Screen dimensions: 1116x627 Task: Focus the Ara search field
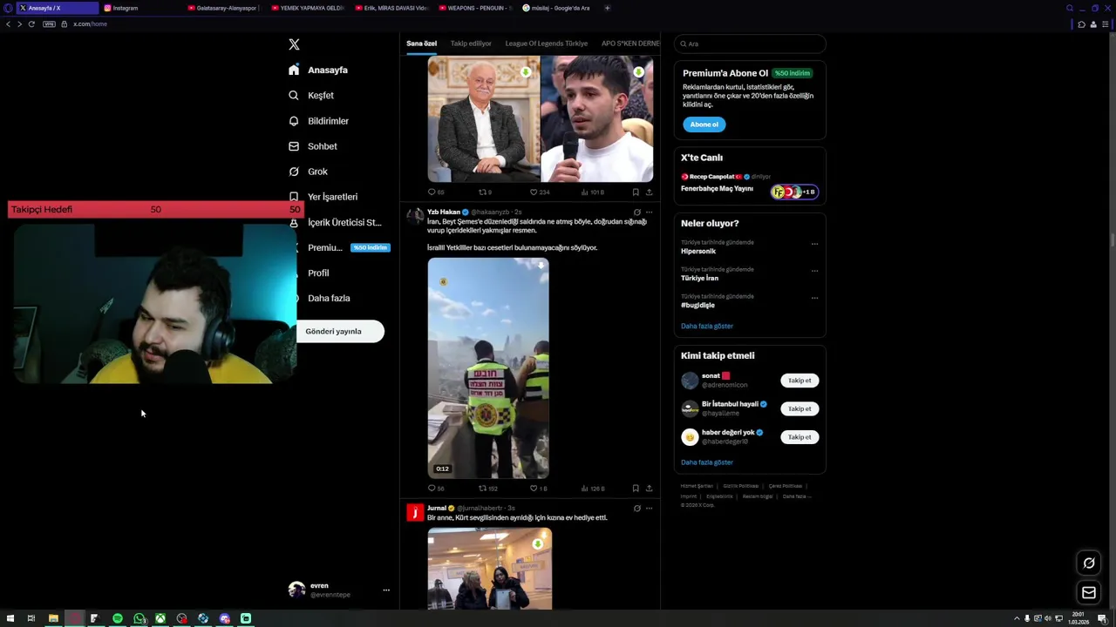tap(750, 44)
